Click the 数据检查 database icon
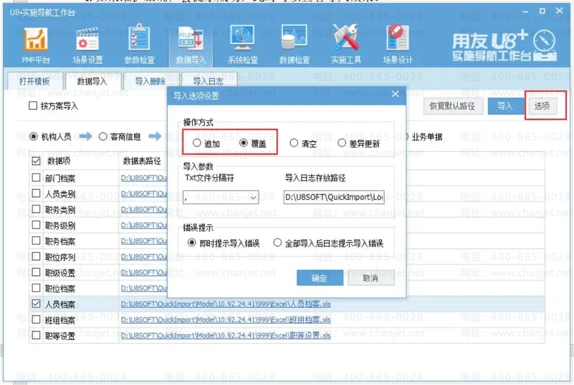Screen dimensions: 574x385 click(294, 44)
